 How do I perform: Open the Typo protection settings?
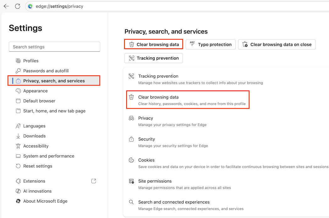click(x=211, y=44)
